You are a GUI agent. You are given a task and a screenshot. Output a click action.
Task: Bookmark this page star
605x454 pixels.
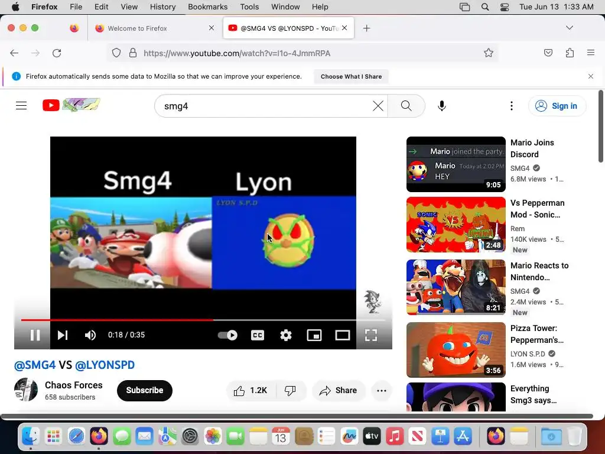(489, 53)
